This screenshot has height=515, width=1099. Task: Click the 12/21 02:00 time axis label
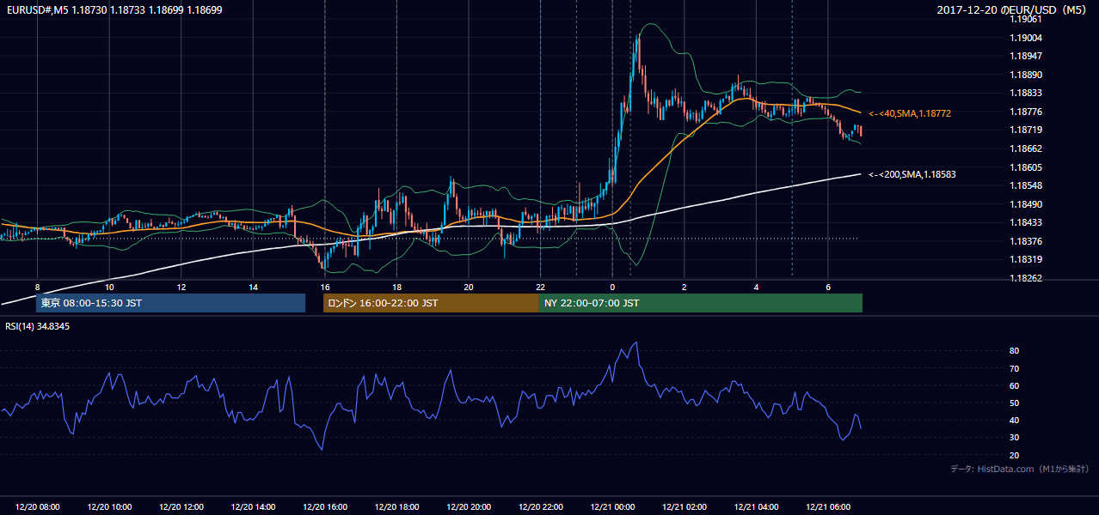684,507
